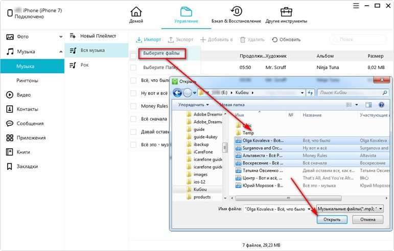This screenshot has height=251, width=394.
Task: Click the folder tree vertical scrollbar
Action: (225, 148)
